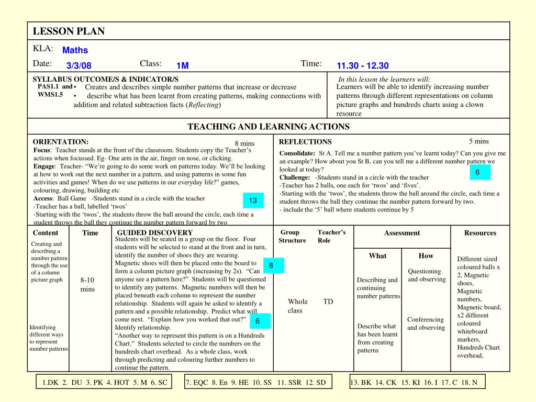Click the legend code "14. CK"
Screen dimensions: 536x402
coord(386,383)
